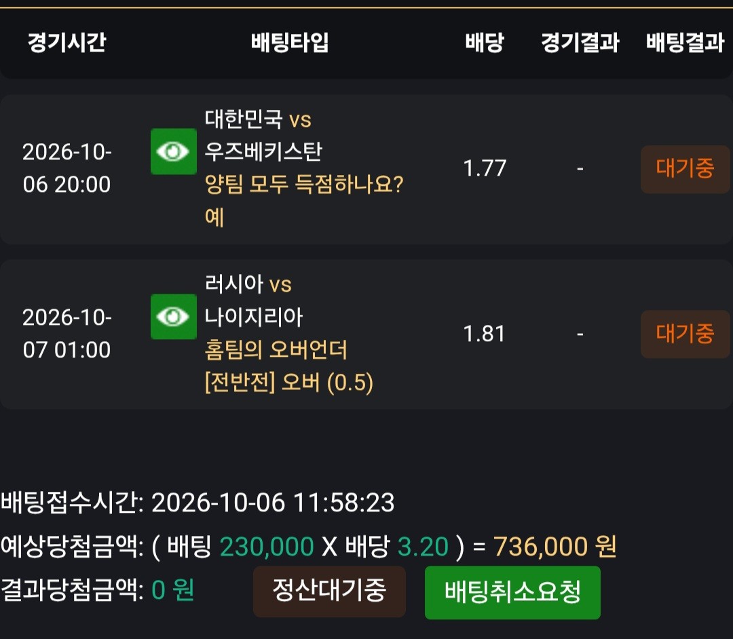Select the 경기시간 column header

coord(67,42)
